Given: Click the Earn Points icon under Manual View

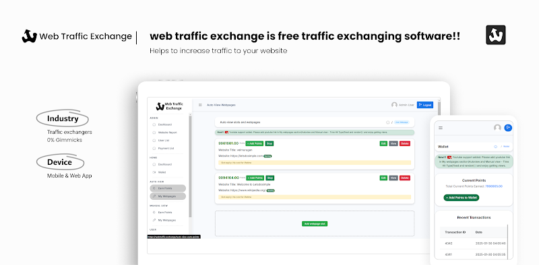Looking at the screenshot, I should click(154, 213).
